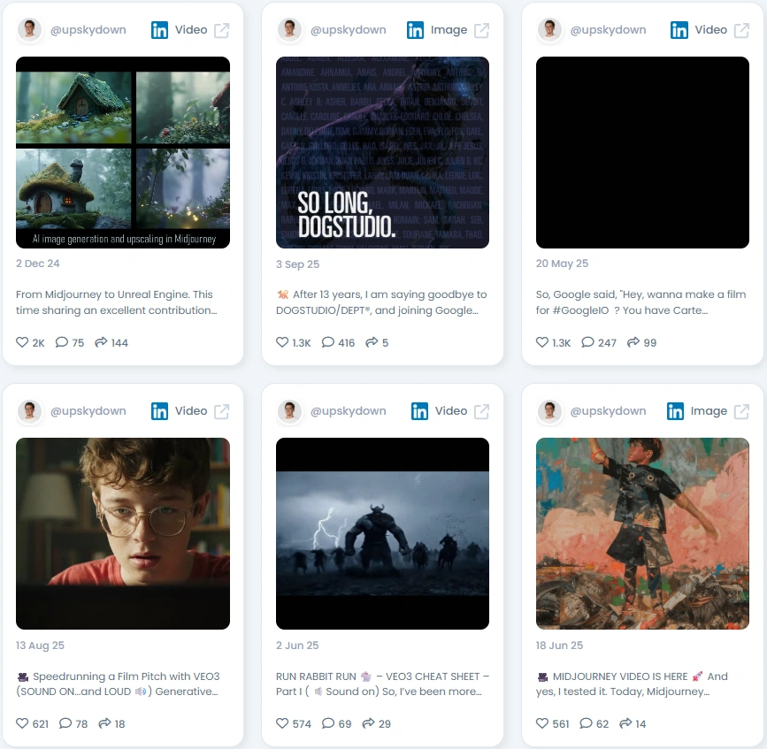This screenshot has width=767, height=749.
Task: Click the share arrow showing 18
Action: (104, 723)
